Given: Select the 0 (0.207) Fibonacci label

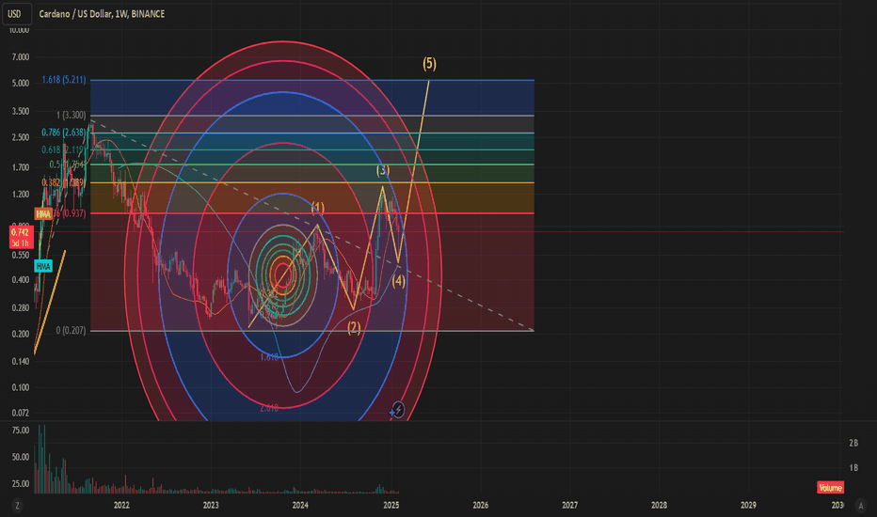Looking at the screenshot, I should (71, 330).
